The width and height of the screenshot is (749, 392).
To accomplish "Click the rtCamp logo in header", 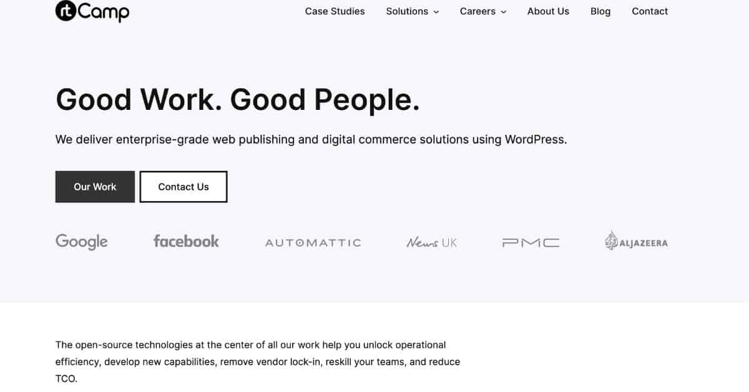I will pos(92,11).
